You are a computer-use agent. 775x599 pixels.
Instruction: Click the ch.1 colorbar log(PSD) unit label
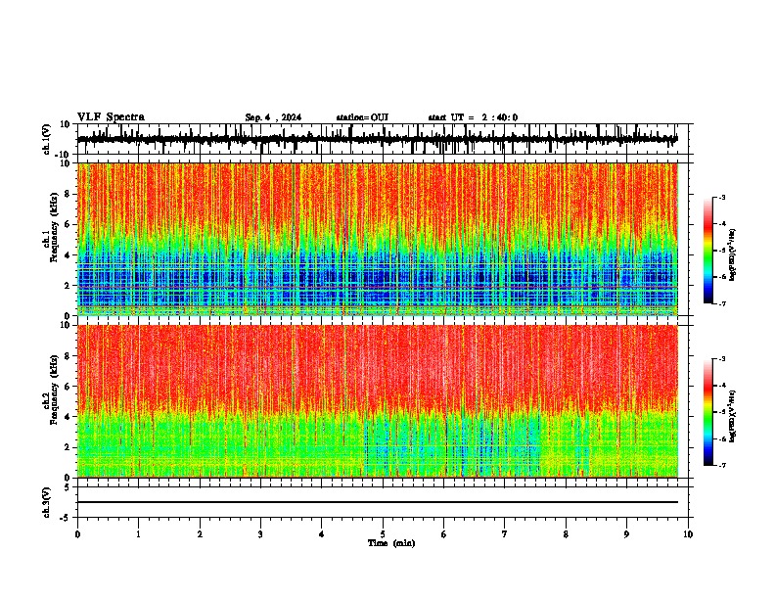pyautogui.click(x=733, y=255)
